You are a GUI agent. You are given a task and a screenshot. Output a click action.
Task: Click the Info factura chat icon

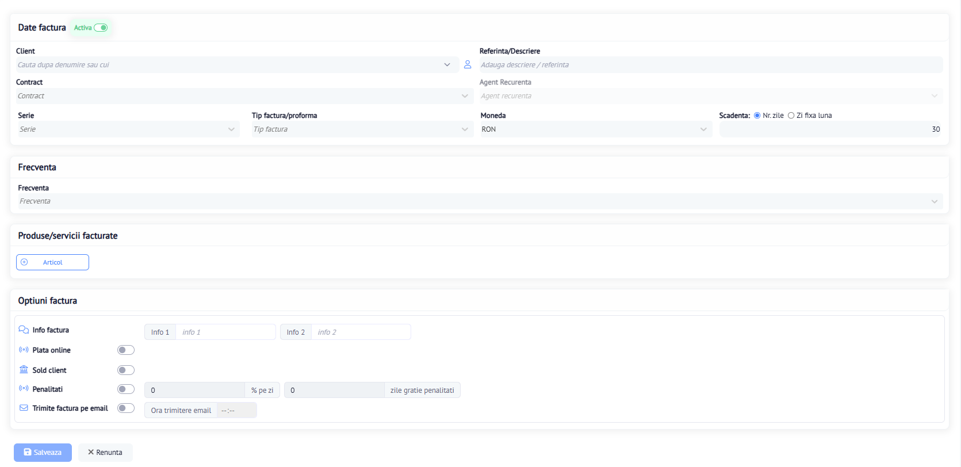[24, 330]
